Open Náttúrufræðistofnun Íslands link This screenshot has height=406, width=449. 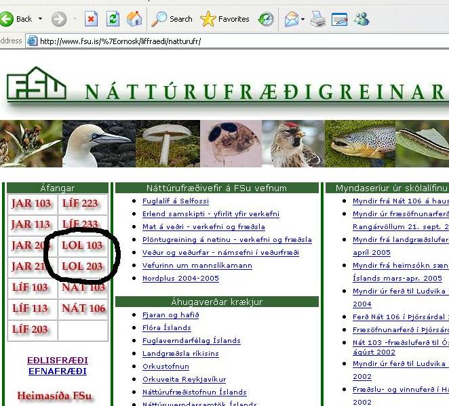195,392
